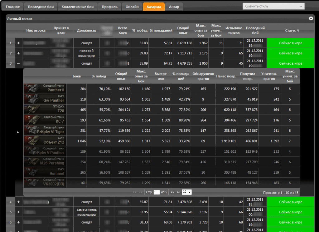Viewport: 319px width, 232px height.
Task: Click the ИС-7 tank icon
Action: pos(45,120)
